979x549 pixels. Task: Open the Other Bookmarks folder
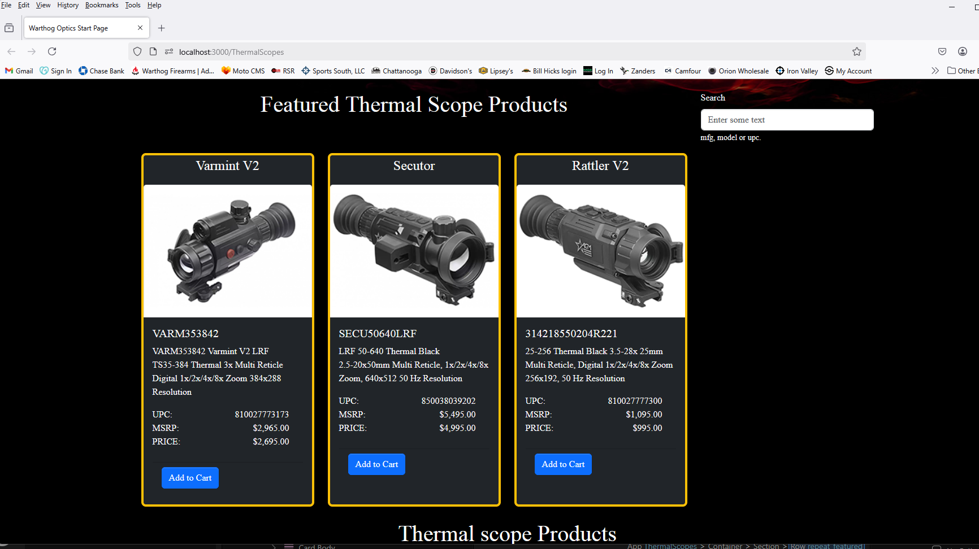tap(961, 71)
